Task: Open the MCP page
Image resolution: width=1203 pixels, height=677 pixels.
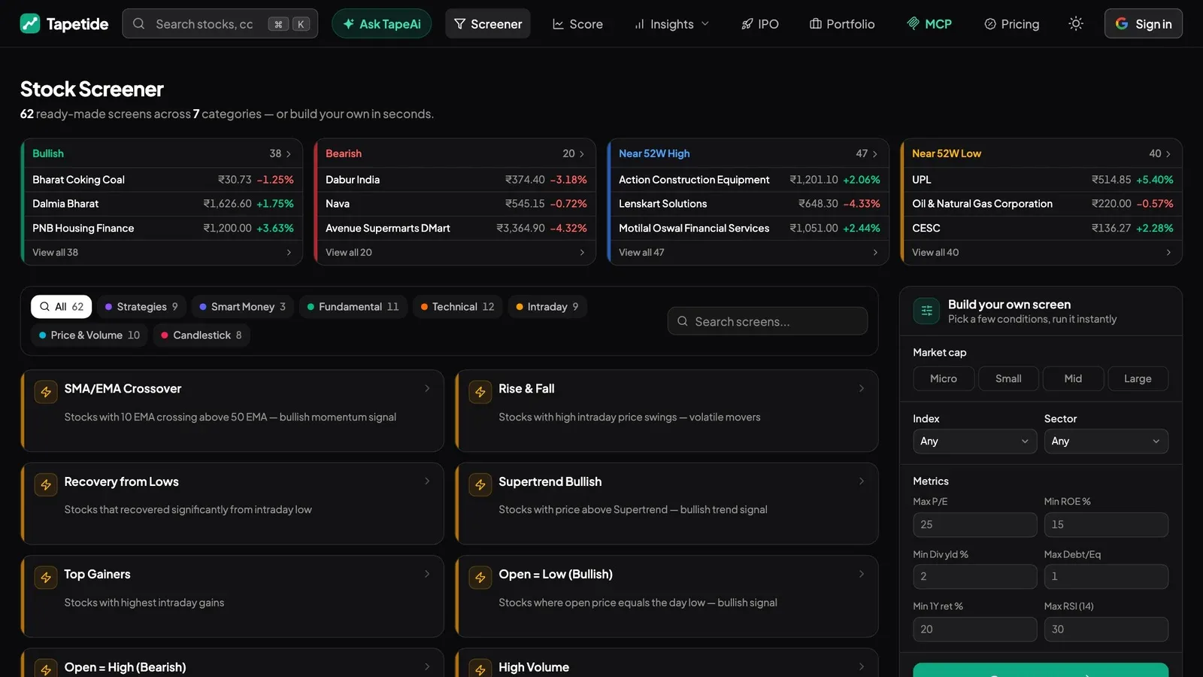Action: point(929,24)
